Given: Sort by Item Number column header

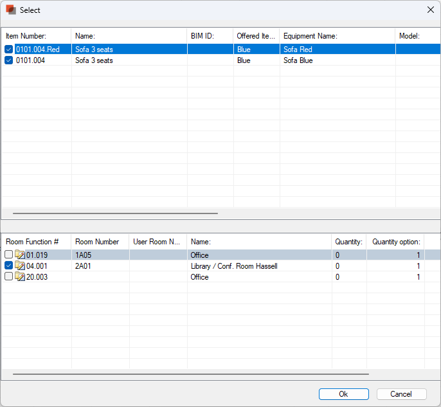Looking at the screenshot, I should [x=35, y=36].
